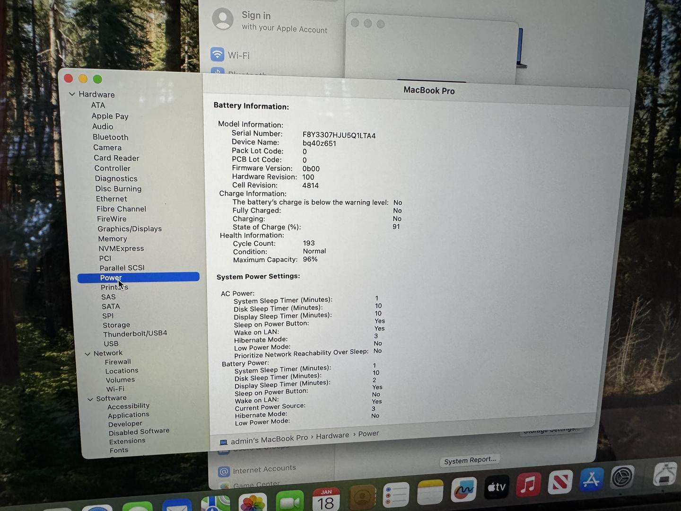The width and height of the screenshot is (681, 511).
Task: Click the Cell Revision value 4814
Action: (310, 185)
